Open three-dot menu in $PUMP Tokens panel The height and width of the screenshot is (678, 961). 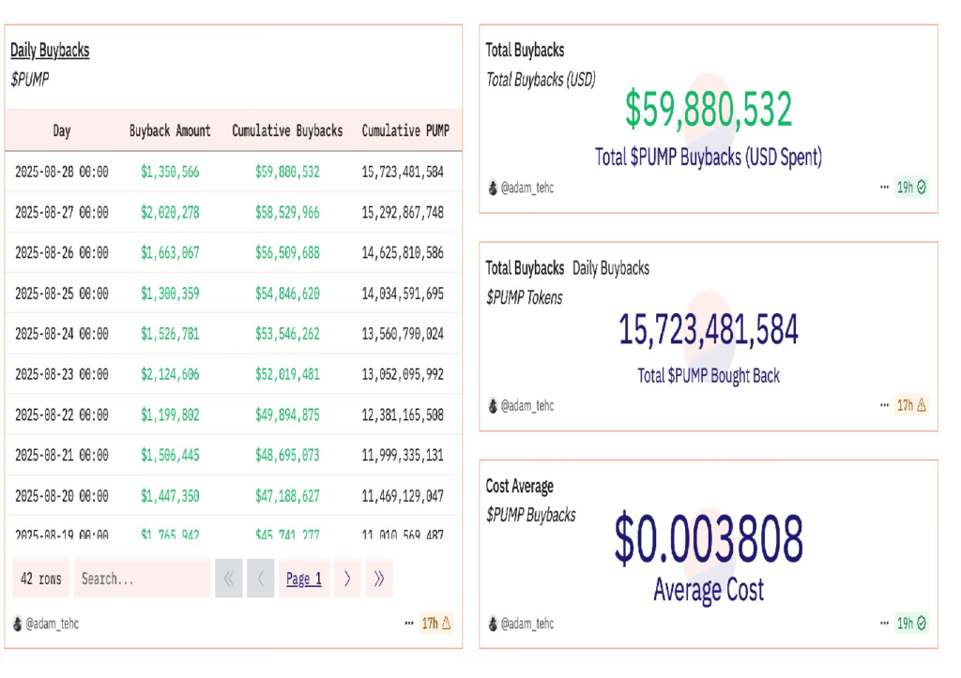[884, 405]
